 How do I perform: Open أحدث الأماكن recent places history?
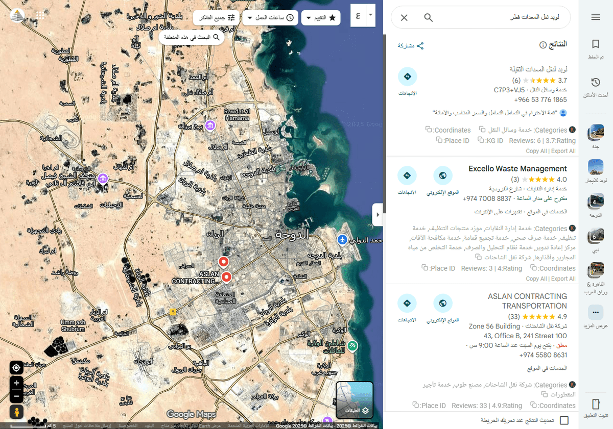[596, 85]
